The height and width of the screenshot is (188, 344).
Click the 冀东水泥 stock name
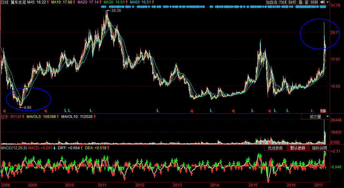19,3
